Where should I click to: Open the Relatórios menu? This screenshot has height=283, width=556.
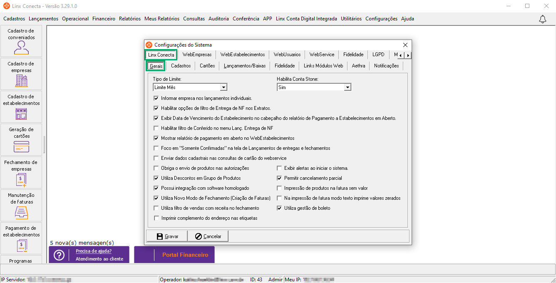[130, 19]
